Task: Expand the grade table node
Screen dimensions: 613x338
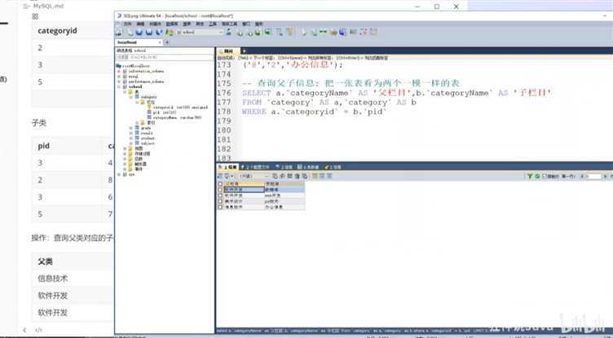Action: click(131, 127)
